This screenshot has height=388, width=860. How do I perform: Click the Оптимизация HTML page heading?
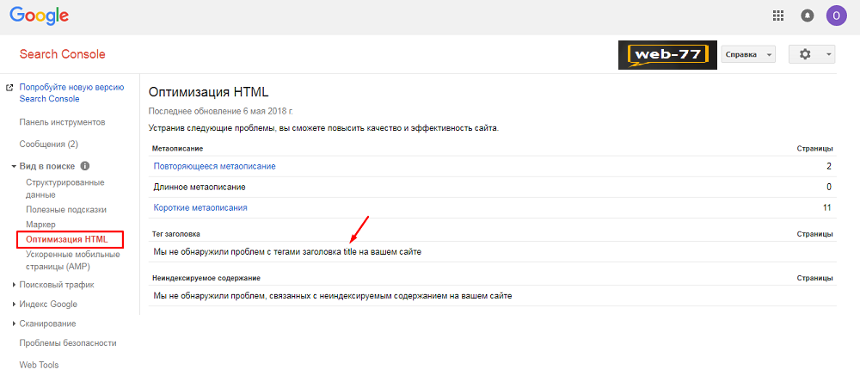tap(209, 92)
